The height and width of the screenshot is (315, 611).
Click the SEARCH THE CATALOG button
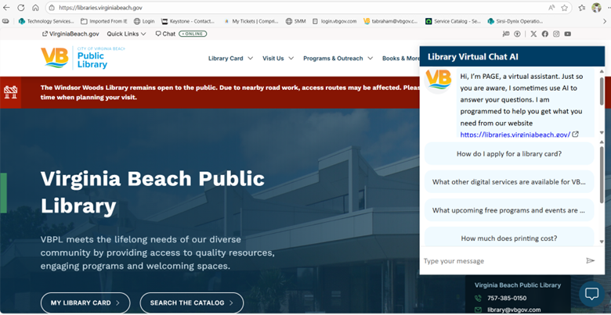point(191,302)
